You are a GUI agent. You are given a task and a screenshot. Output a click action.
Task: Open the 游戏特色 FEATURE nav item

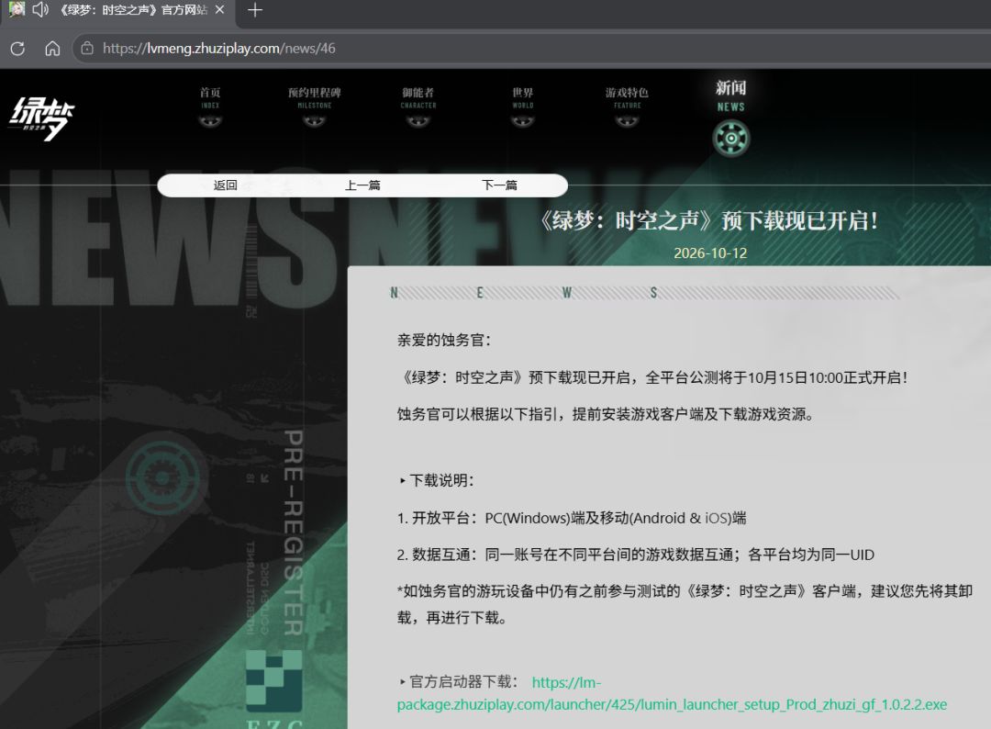627,97
